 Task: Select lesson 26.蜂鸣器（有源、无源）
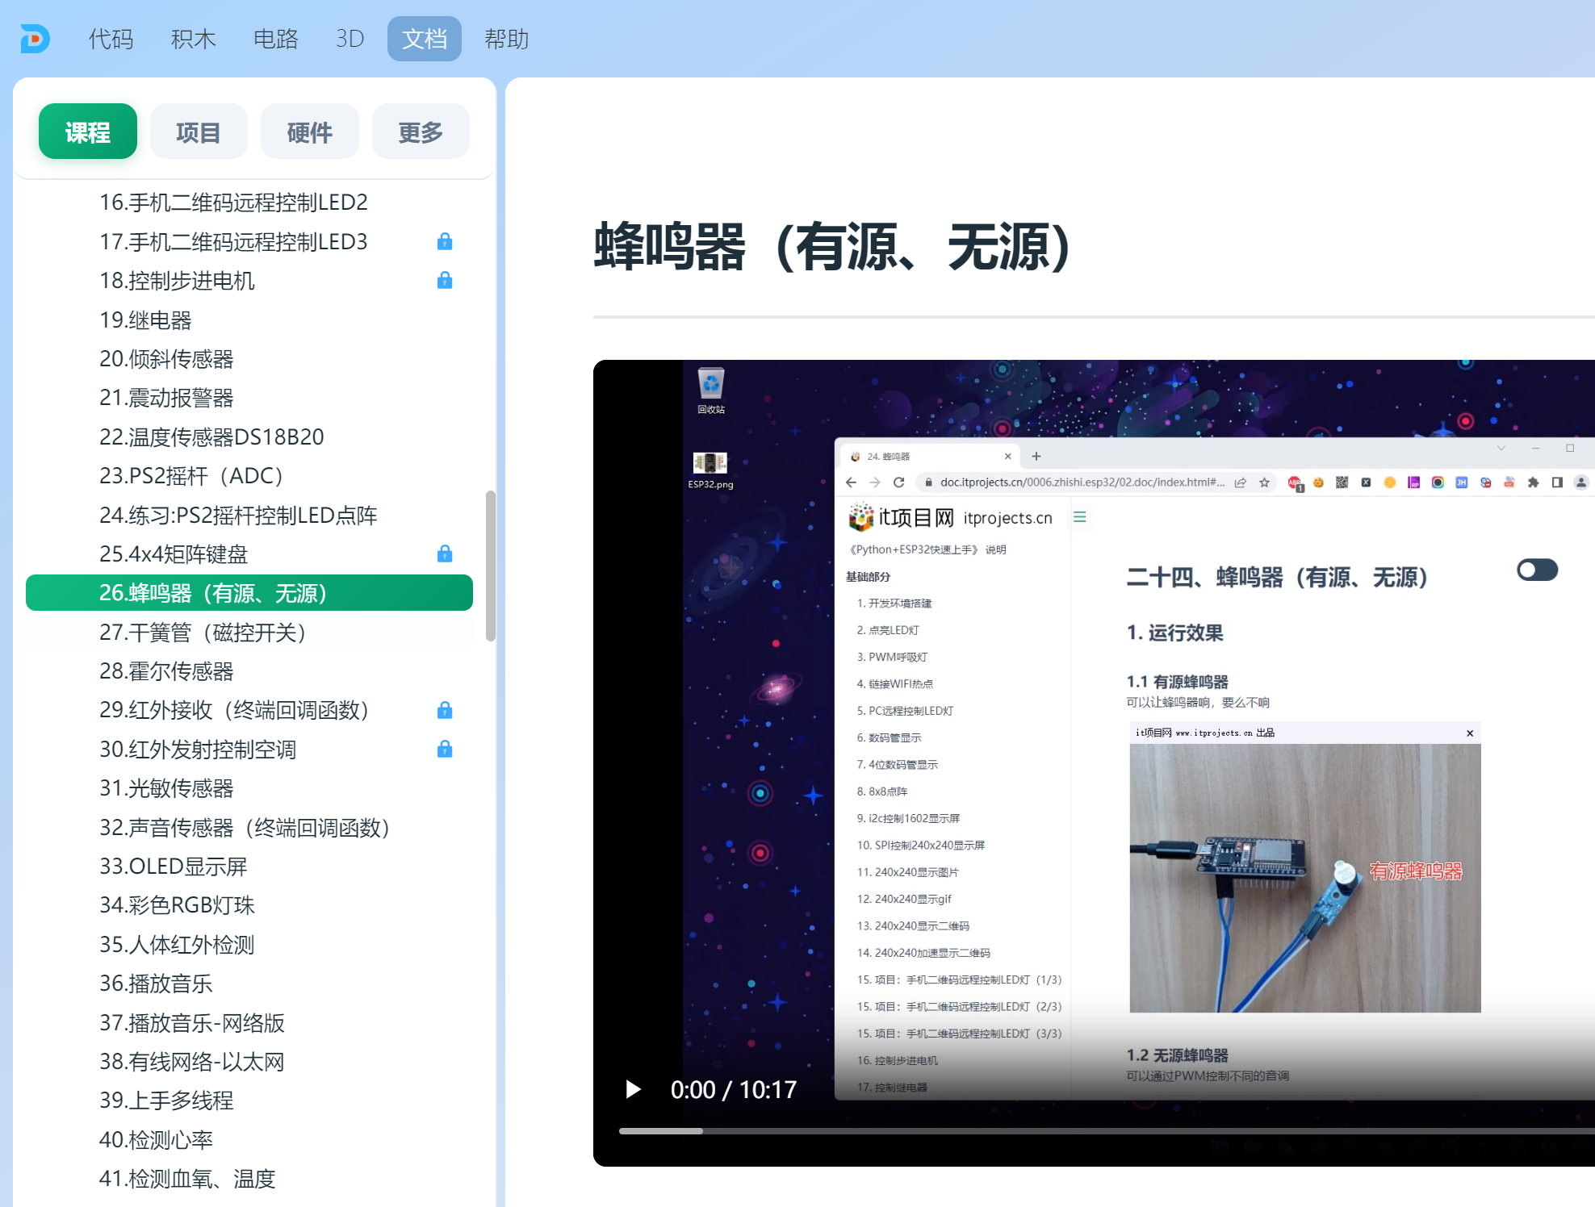tap(249, 593)
